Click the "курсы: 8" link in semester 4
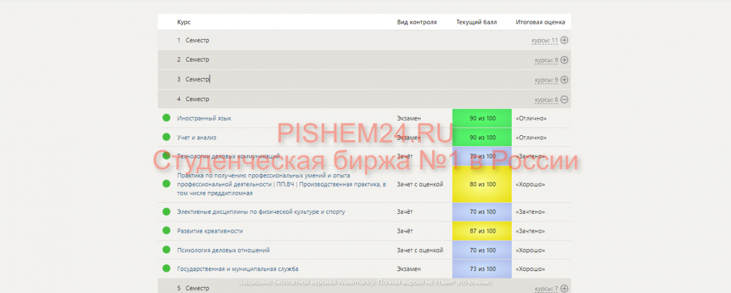This screenshot has height=293, width=731. click(x=546, y=99)
